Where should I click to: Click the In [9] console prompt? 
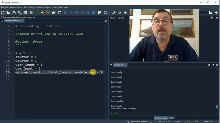point(115,113)
